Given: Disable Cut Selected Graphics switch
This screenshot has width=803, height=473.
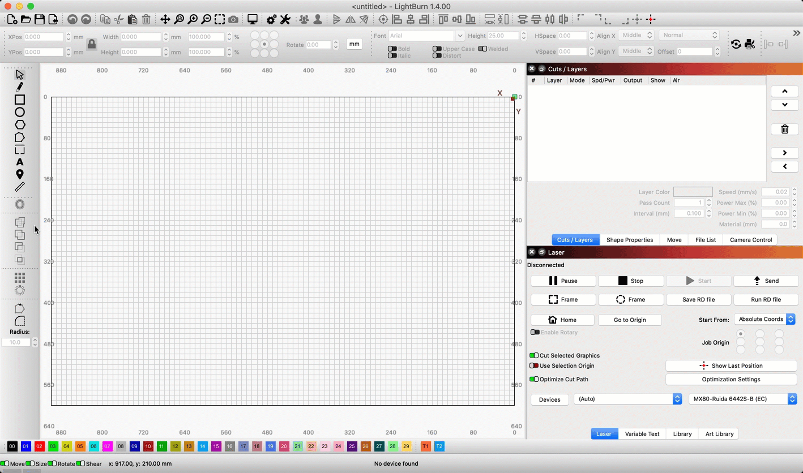Looking at the screenshot, I should tap(534, 355).
